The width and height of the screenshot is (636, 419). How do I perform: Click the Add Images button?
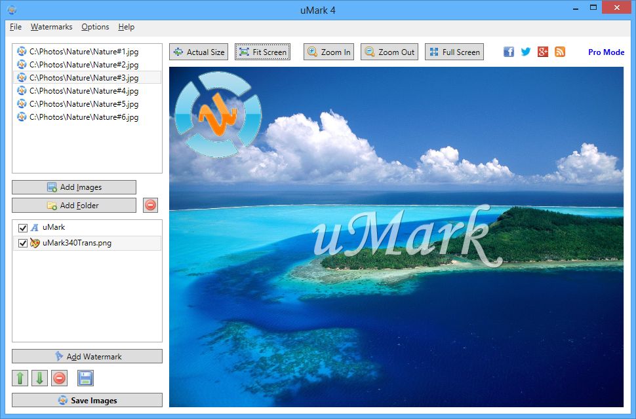[x=74, y=187]
